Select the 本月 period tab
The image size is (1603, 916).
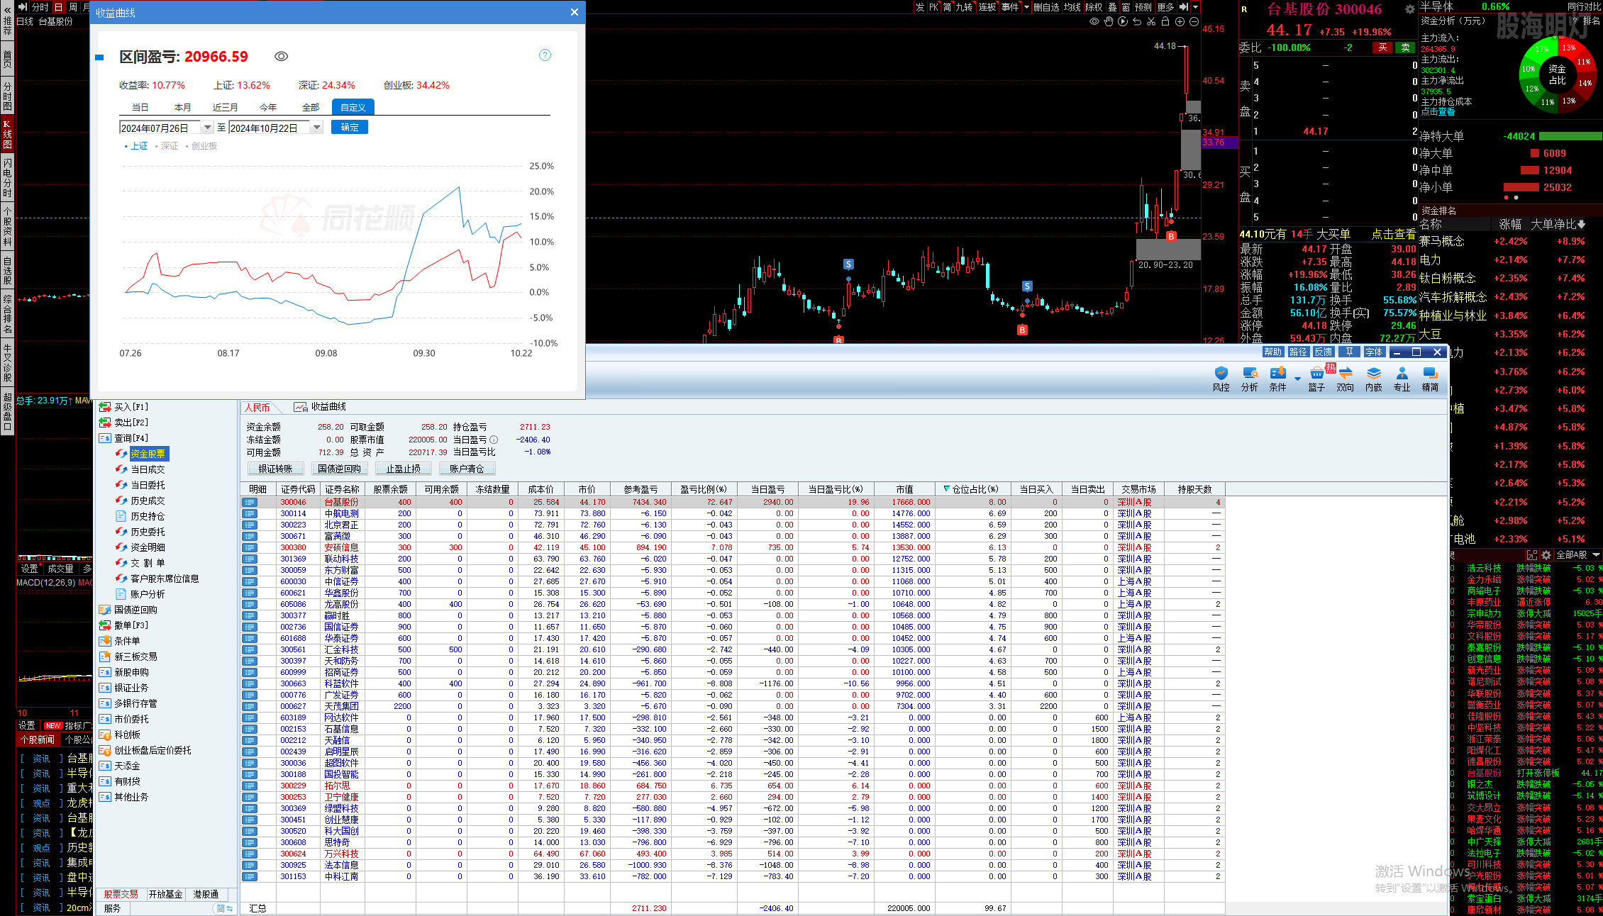[x=183, y=107]
